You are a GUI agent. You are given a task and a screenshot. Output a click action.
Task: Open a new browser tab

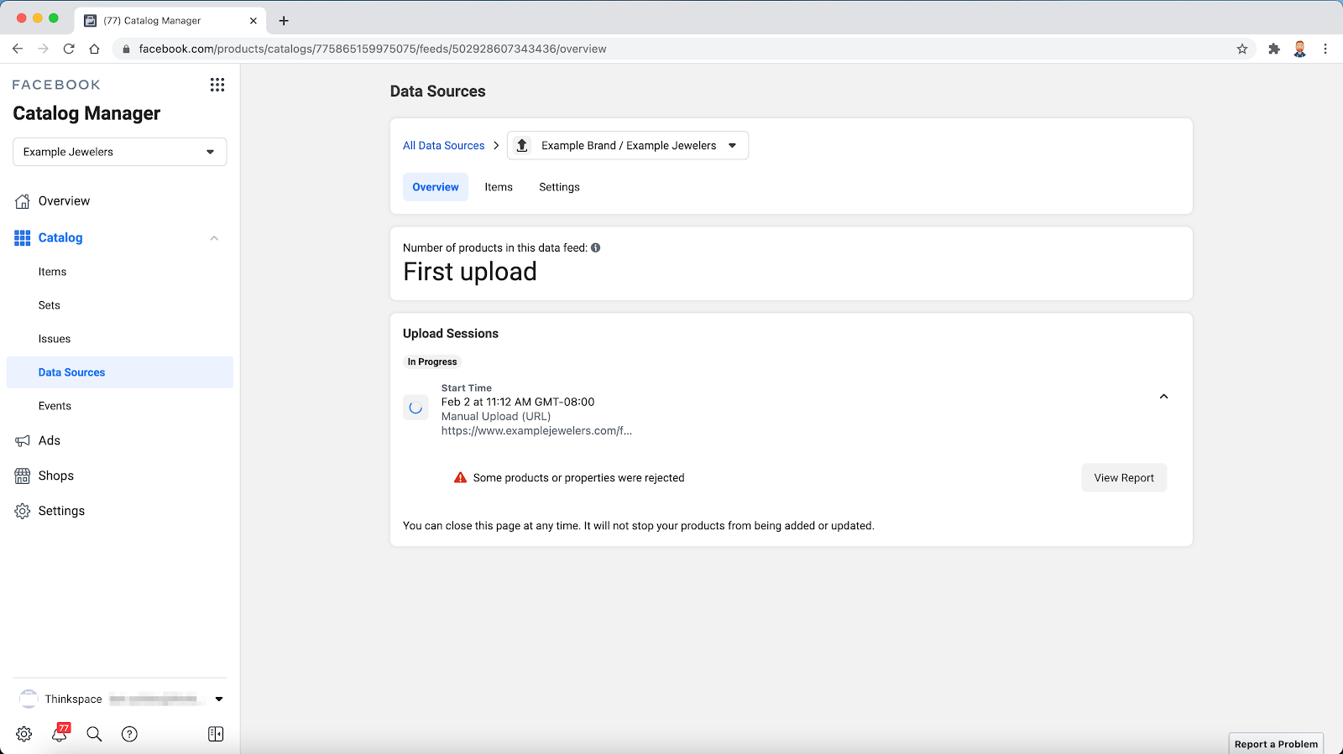[284, 21]
